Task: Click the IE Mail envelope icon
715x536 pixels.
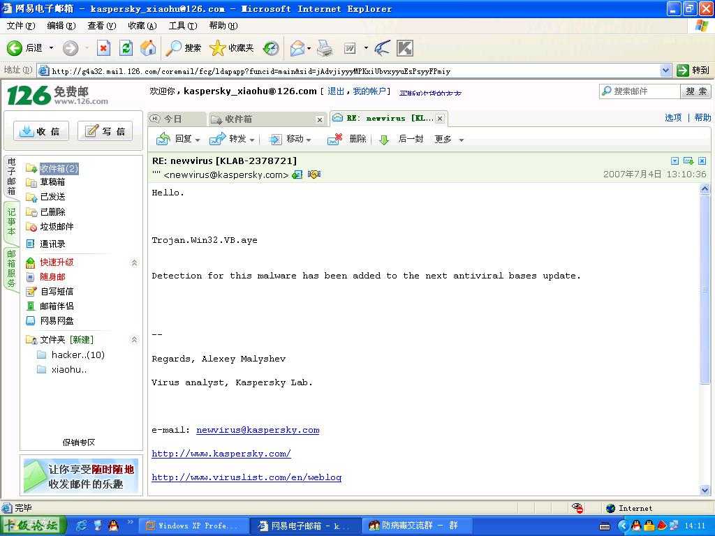Action: (297, 48)
